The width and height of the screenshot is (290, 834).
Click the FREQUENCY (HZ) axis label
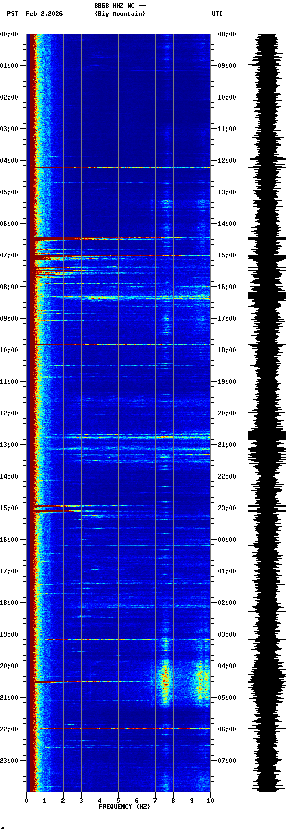coord(125,807)
